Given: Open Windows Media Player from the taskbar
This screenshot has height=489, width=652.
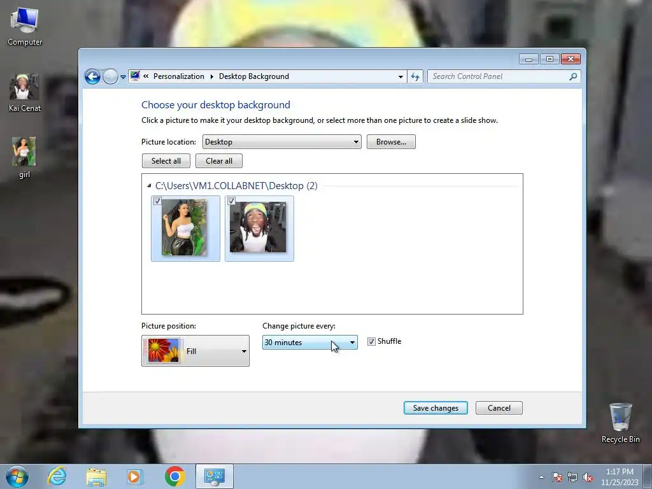Looking at the screenshot, I should (x=134, y=476).
